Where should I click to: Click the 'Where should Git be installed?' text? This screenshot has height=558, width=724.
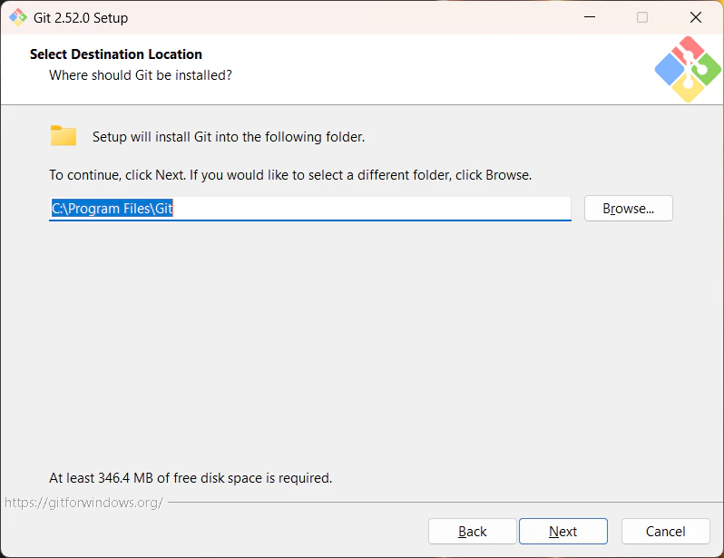141,74
